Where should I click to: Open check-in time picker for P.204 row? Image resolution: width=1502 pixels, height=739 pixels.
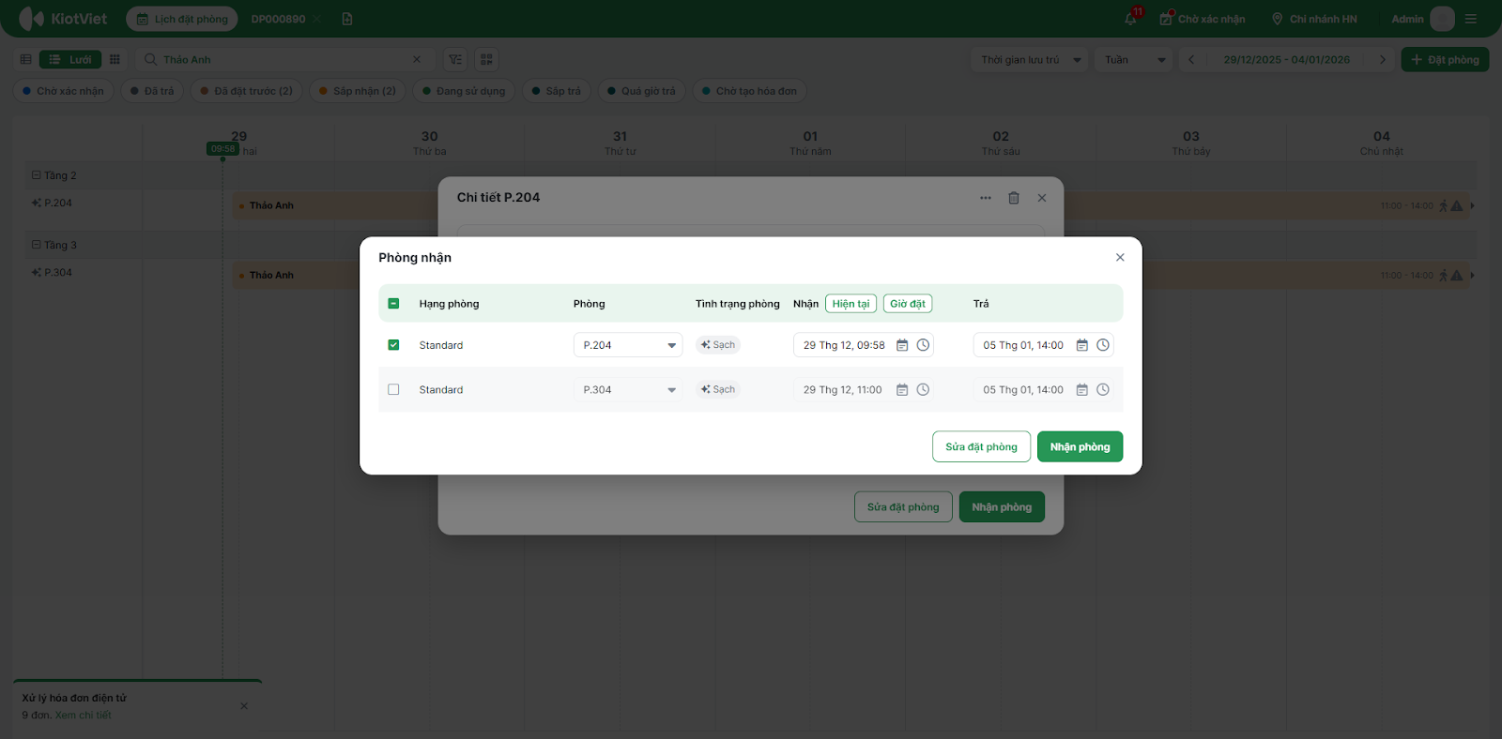coord(923,345)
